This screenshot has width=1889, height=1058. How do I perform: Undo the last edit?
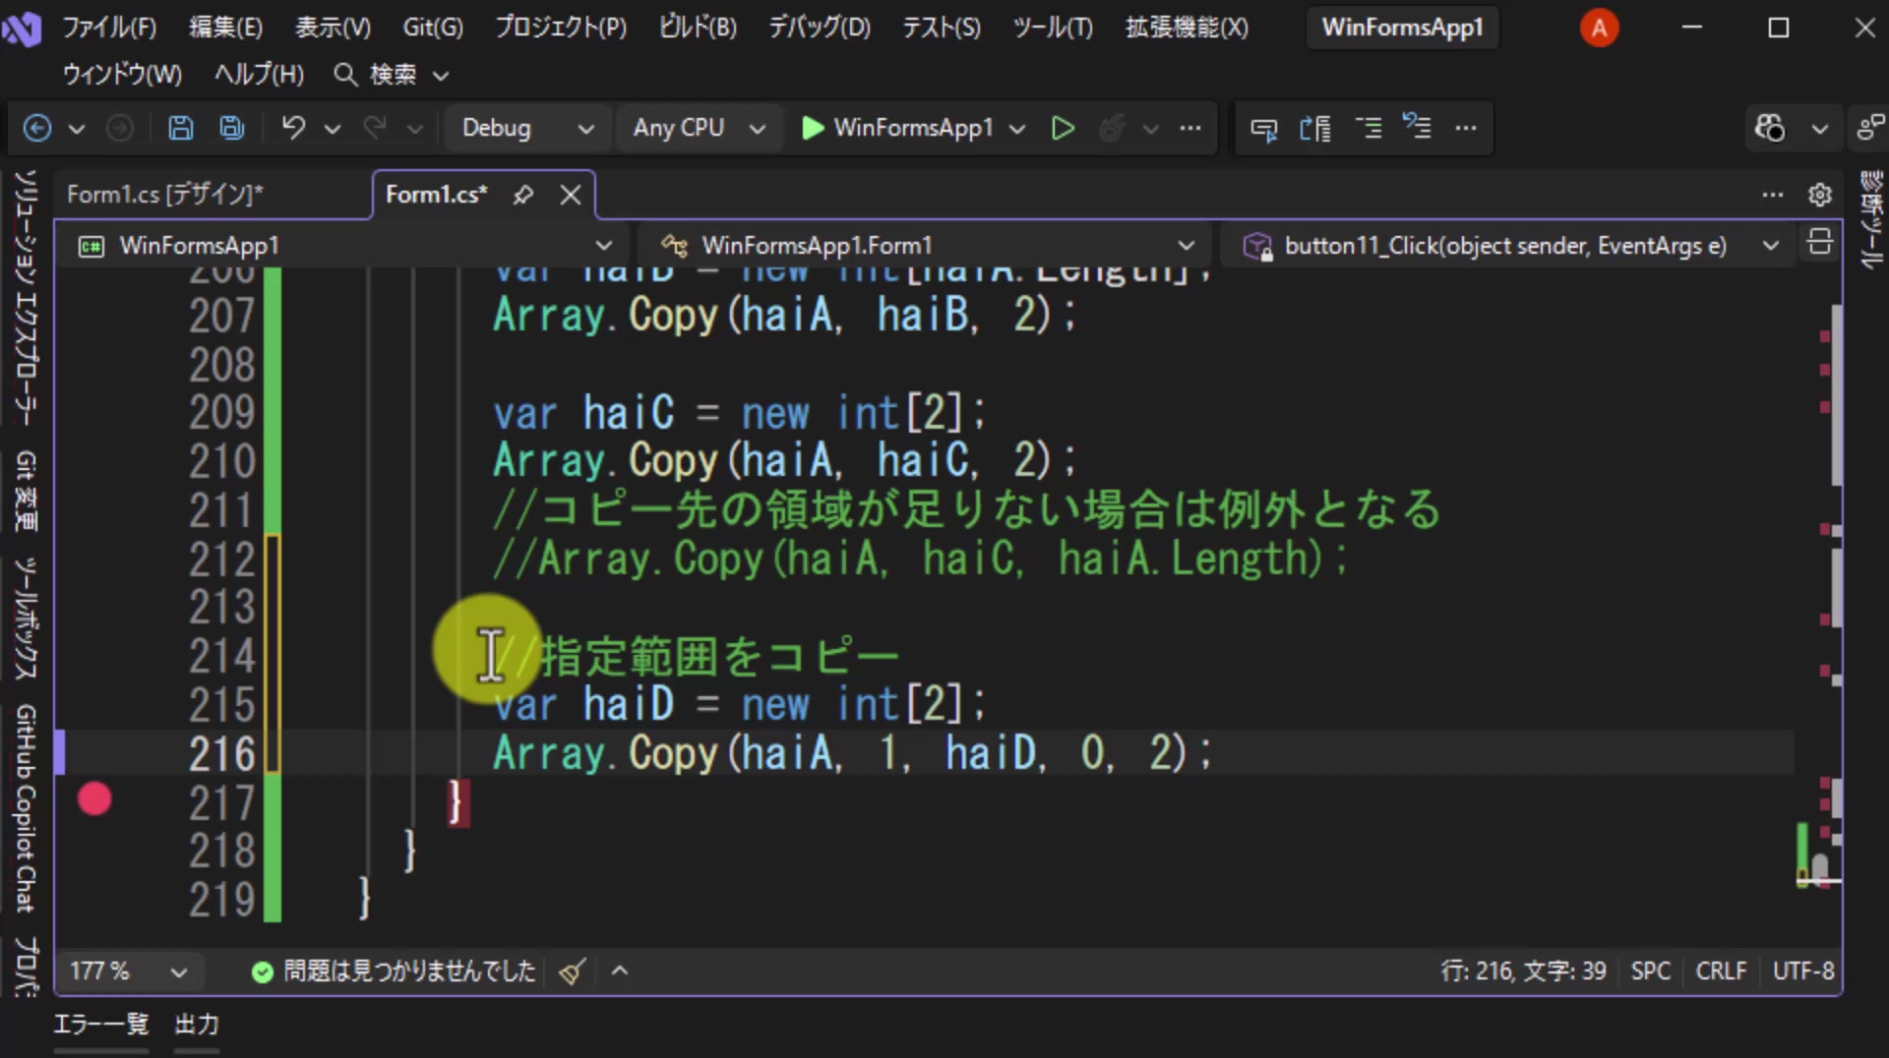(293, 128)
